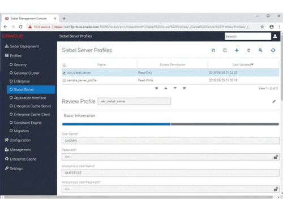This screenshot has height=212, width=283.
Task: Click the clone profile icon
Action: [225, 50]
